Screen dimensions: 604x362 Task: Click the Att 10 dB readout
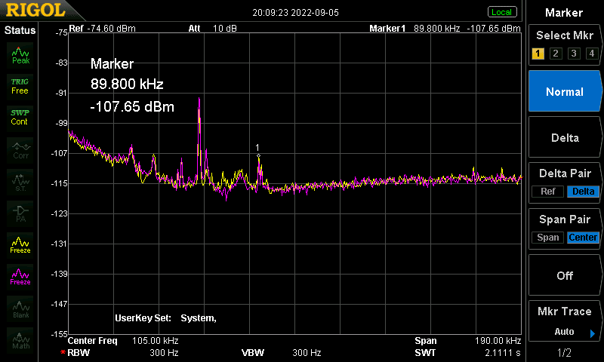coord(213,29)
